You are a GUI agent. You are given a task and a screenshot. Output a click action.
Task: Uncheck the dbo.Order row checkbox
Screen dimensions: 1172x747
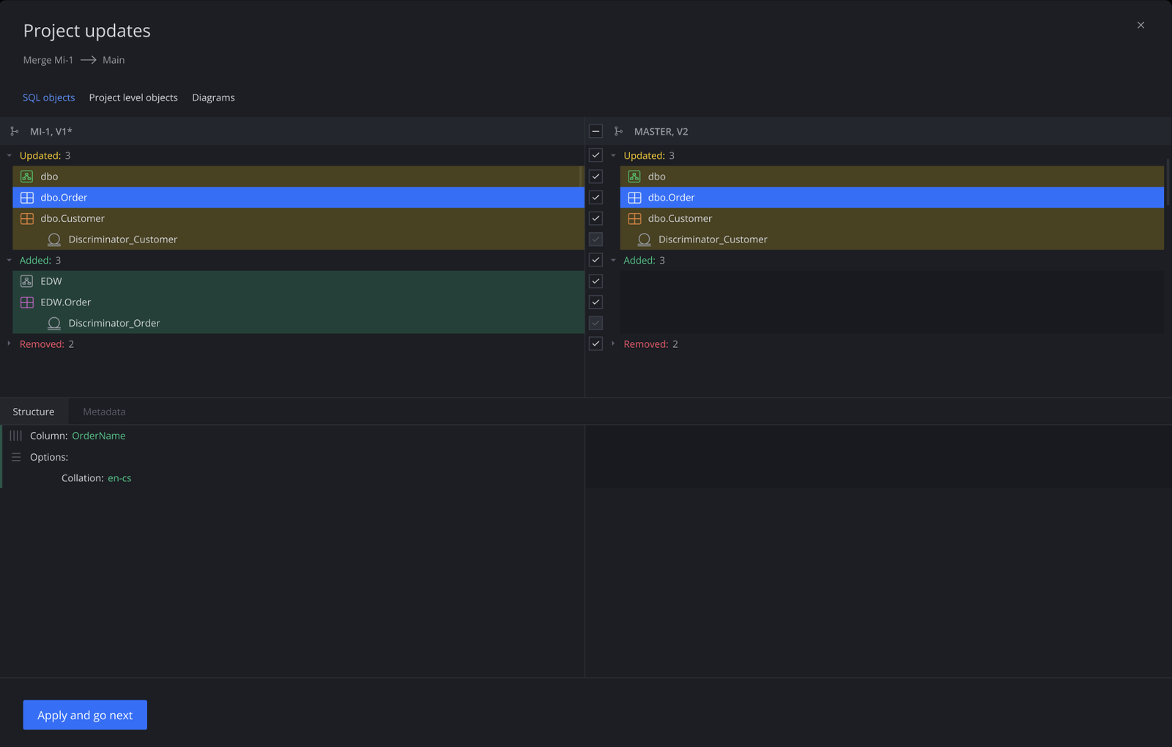tap(596, 198)
